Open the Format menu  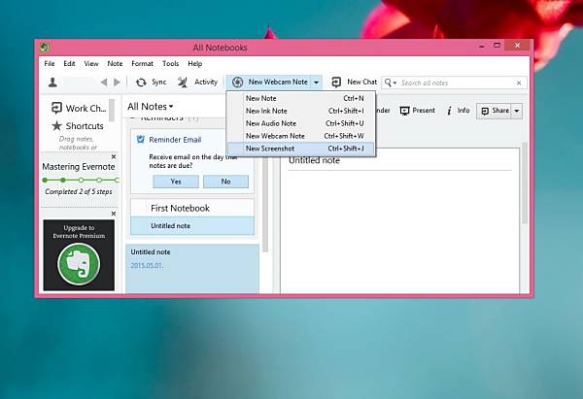point(142,63)
